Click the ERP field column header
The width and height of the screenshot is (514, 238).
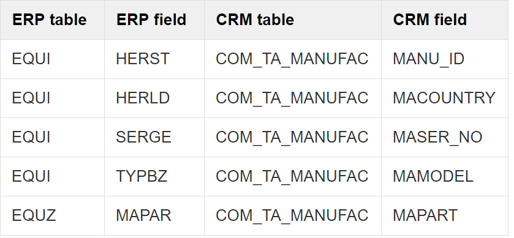tap(154, 20)
